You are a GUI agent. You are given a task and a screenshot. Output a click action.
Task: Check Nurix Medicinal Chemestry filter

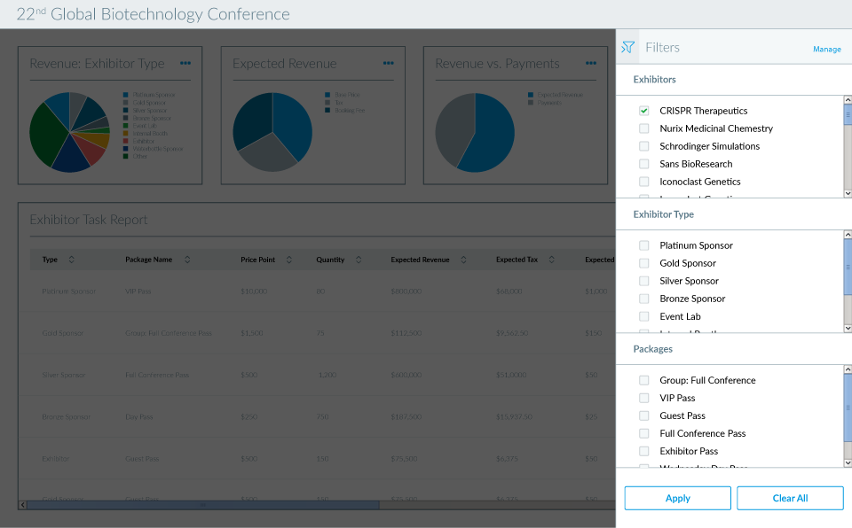click(644, 128)
